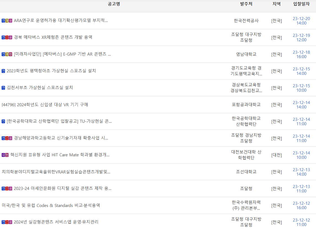Open the ARA연구로 운영허가용 대기확산평가모델 notice
This screenshot has height=229, width=316.
61,21
